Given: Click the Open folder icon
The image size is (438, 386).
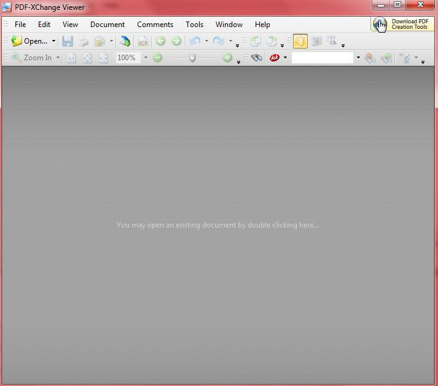Looking at the screenshot, I should pos(17,41).
